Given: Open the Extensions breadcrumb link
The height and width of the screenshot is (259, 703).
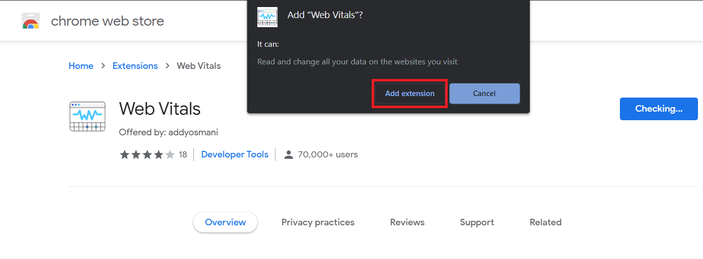Looking at the screenshot, I should click(x=135, y=66).
